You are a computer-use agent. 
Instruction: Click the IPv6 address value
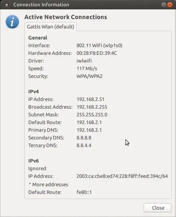pos(122,176)
